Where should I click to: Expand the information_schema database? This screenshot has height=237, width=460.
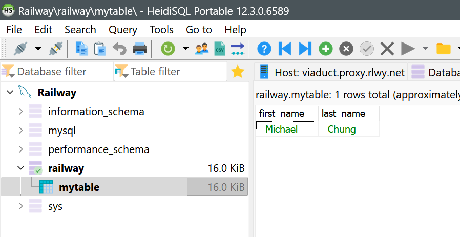coord(20,112)
